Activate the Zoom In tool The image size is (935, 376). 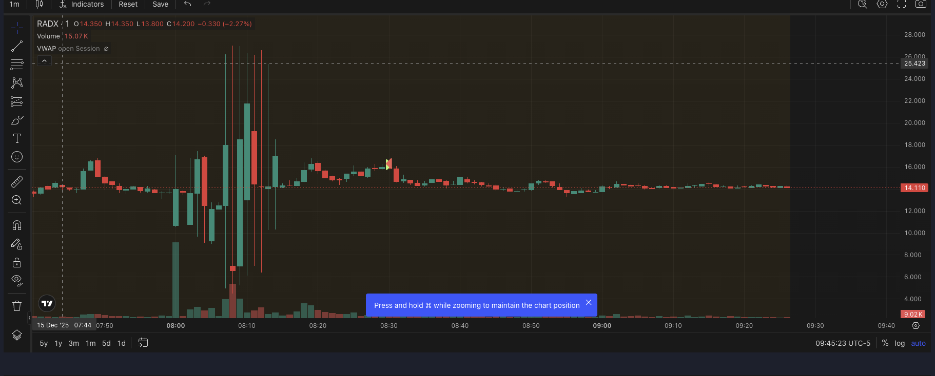tap(17, 200)
